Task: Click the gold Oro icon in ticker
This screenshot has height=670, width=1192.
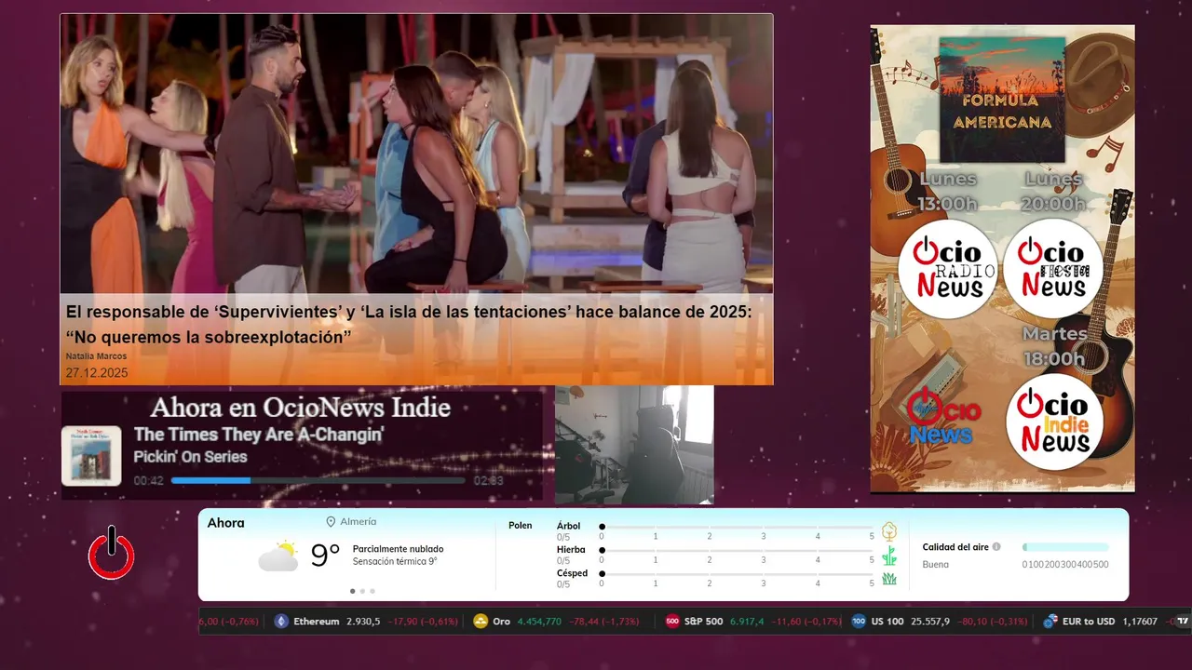Action: pyautogui.click(x=481, y=622)
